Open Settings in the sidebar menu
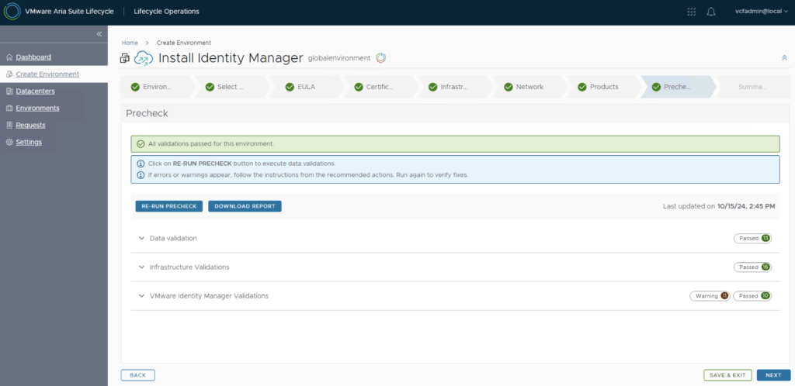This screenshot has height=386, width=795. click(x=29, y=143)
